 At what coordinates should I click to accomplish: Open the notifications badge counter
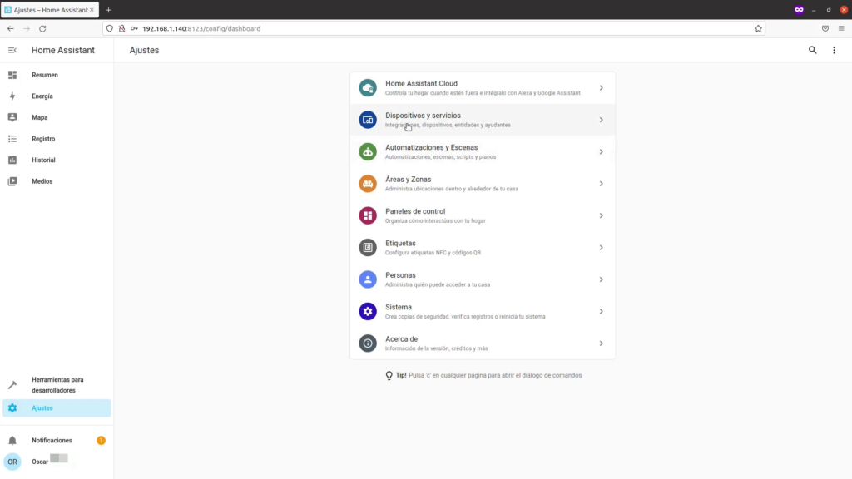102,439
